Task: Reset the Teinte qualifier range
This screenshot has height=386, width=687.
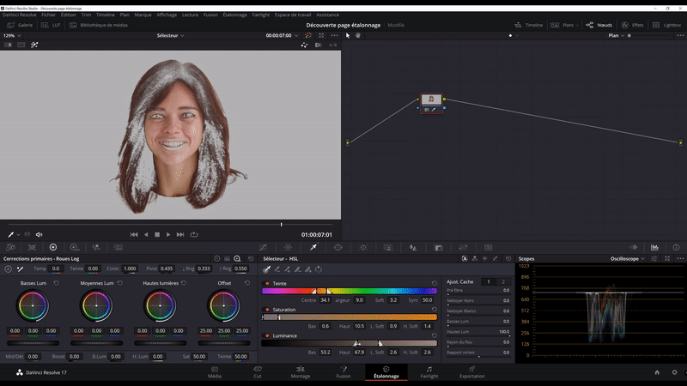Action: pos(434,283)
